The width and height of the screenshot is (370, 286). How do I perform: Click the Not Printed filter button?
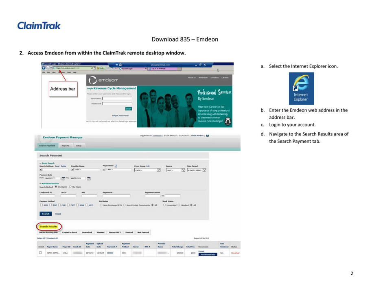point(143,232)
